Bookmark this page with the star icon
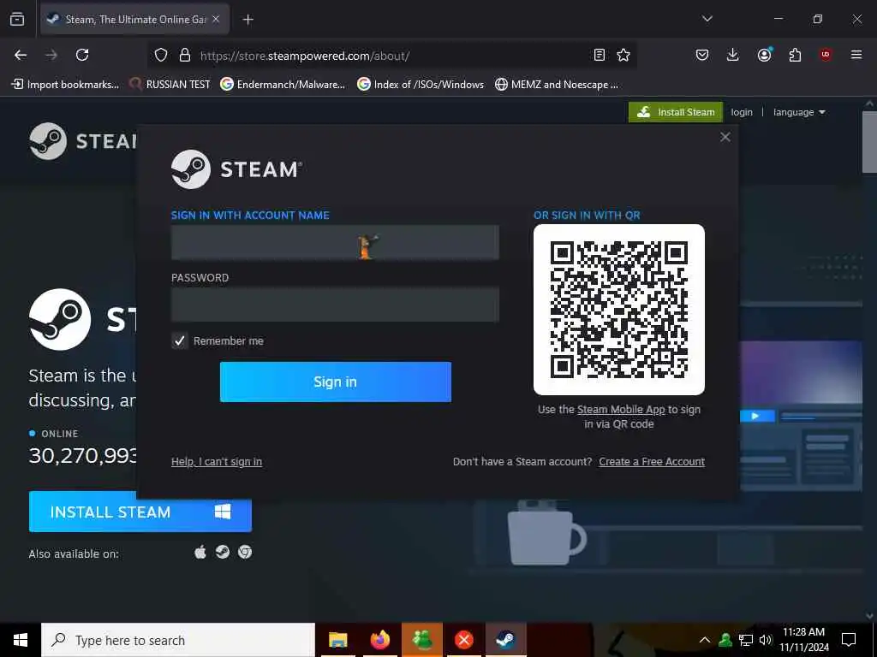 pyautogui.click(x=623, y=55)
